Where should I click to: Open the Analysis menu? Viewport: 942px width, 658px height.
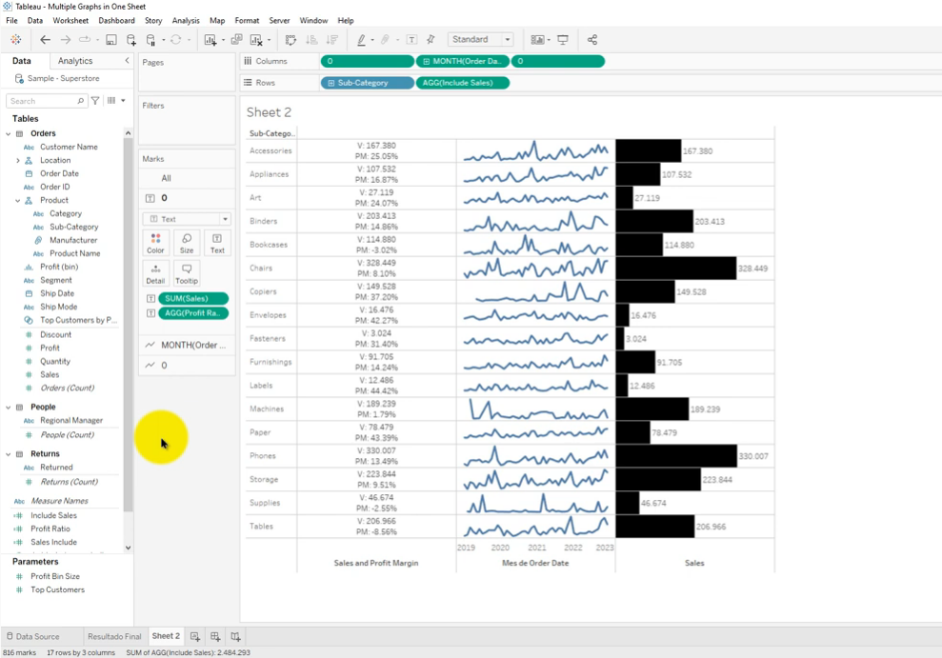click(186, 20)
